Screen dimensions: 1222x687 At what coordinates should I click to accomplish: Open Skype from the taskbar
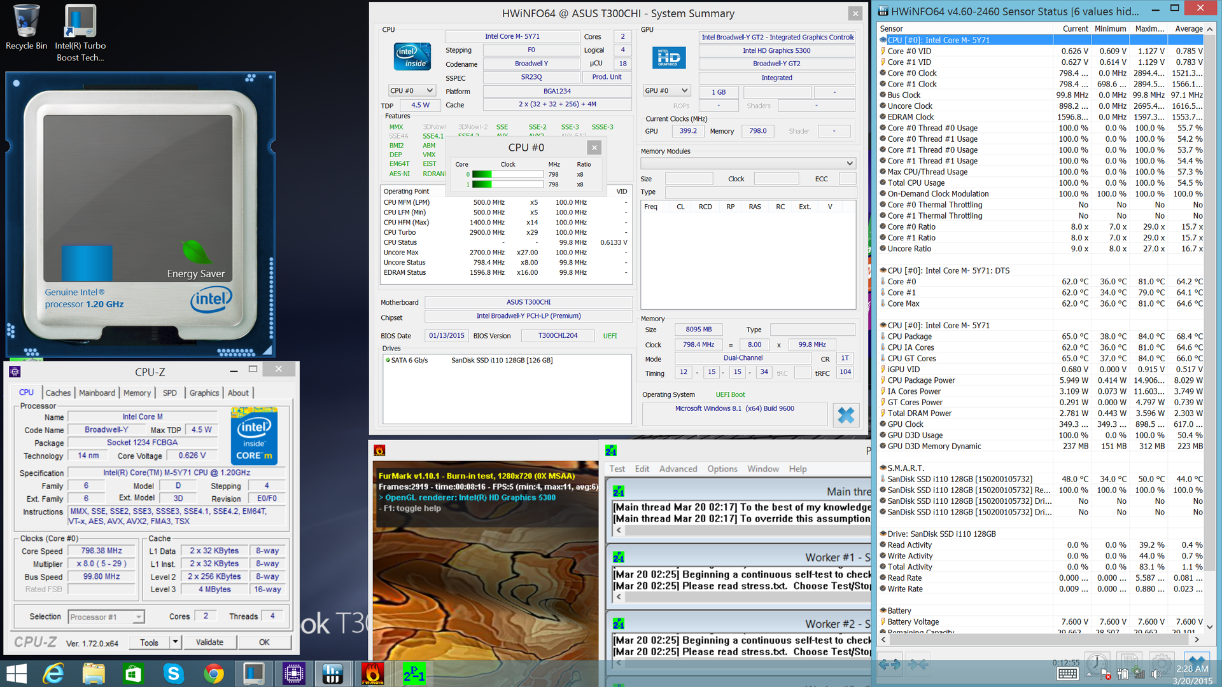[173, 673]
